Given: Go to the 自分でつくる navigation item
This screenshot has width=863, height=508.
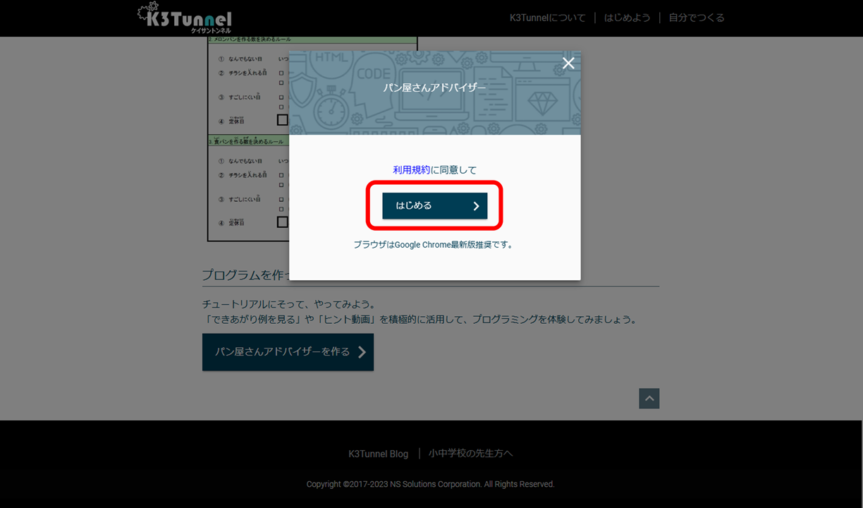Looking at the screenshot, I should pyautogui.click(x=696, y=18).
